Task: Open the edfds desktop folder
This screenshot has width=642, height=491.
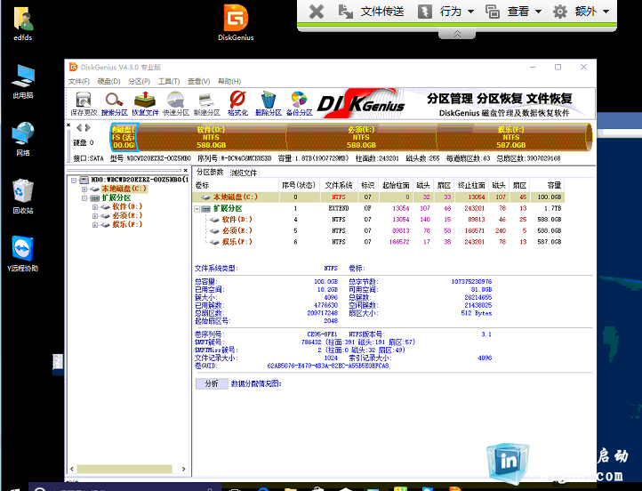Action: pyautogui.click(x=23, y=23)
